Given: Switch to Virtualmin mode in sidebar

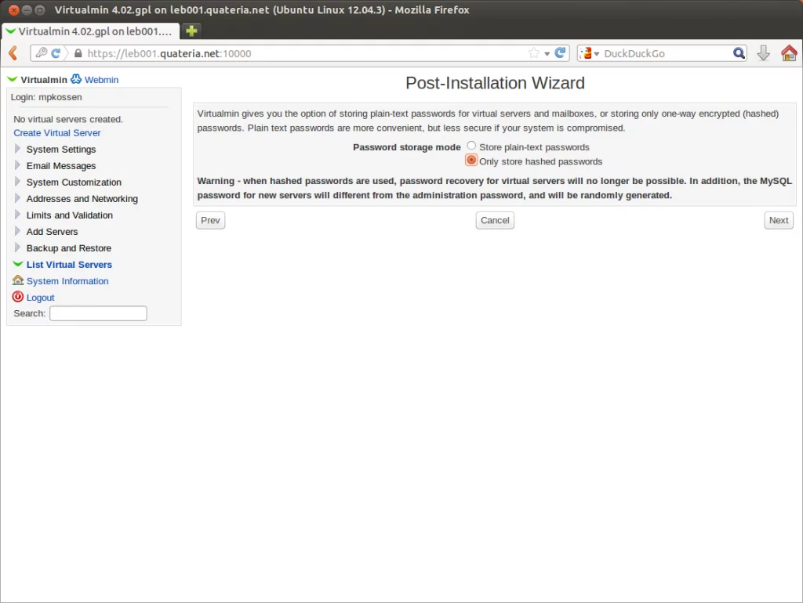Looking at the screenshot, I should point(44,80).
